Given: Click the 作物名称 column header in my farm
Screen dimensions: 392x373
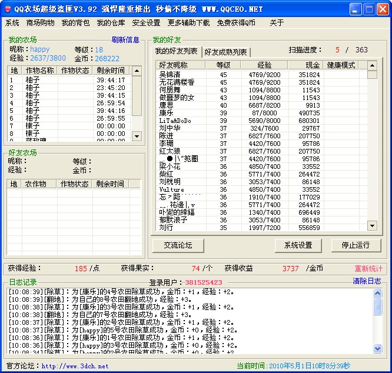Looking at the screenshot, I should point(40,71).
